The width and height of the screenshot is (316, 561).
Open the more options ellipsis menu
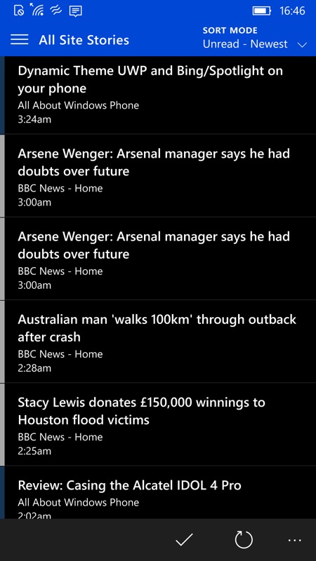point(295,540)
